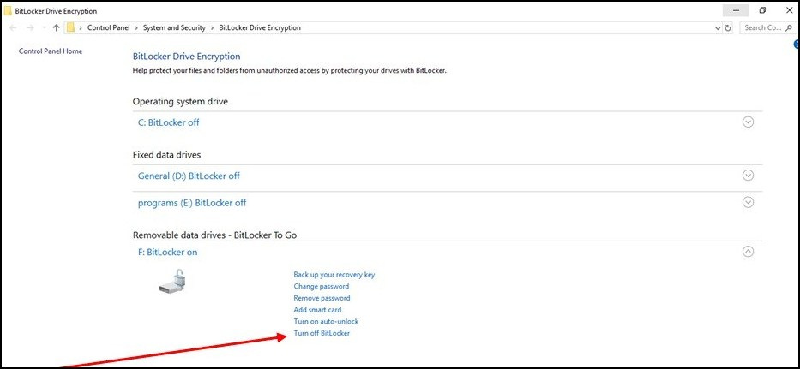The width and height of the screenshot is (800, 369).
Task: Click Add smart card link
Action: point(317,310)
